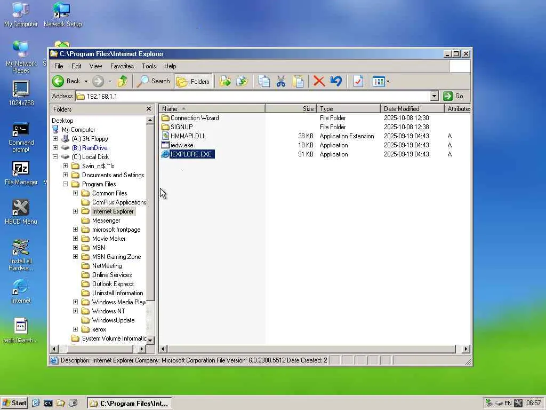Expand the 3½ Floppy drive node
546x410 pixels.
click(55, 138)
